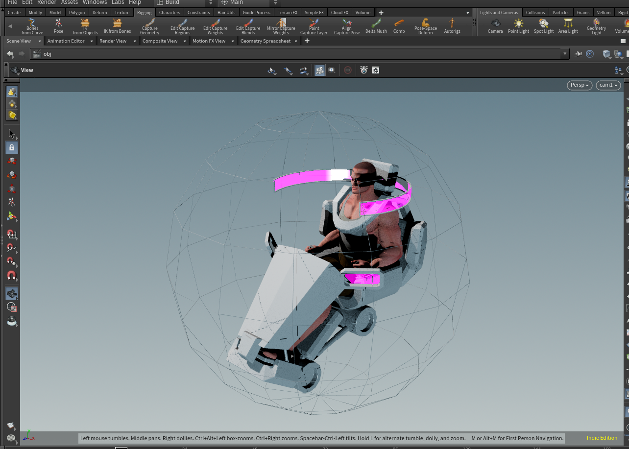Switch to the Geometry Spreadsheet tab
Image resolution: width=629 pixels, height=449 pixels.
265,41
